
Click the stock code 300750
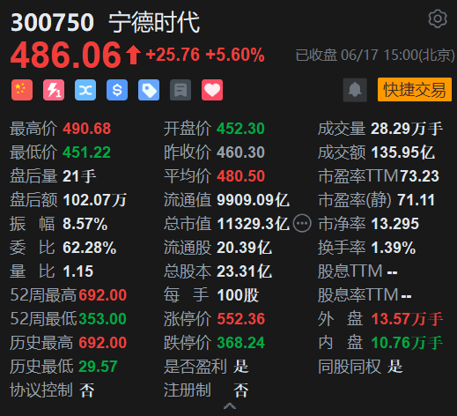52,22
